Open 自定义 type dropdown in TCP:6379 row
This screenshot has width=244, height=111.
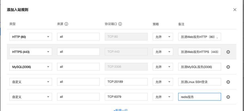point(31,97)
